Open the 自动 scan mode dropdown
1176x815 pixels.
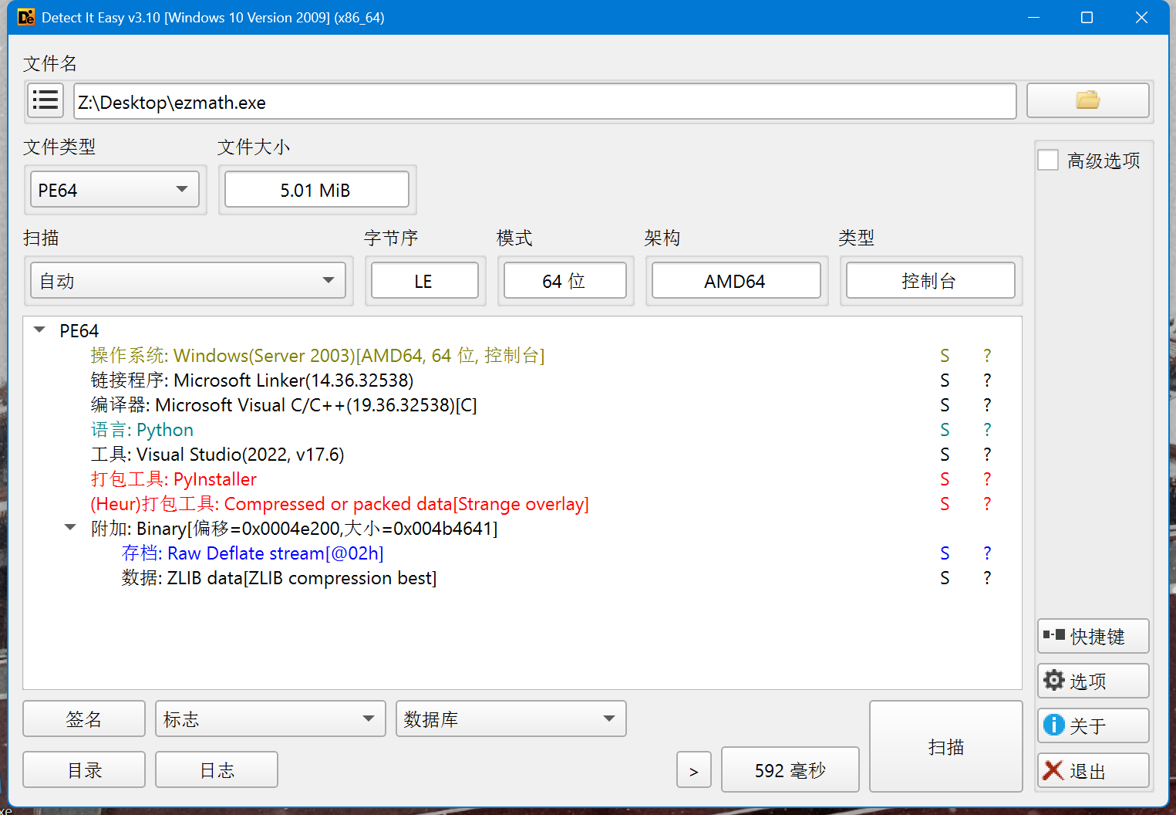[x=188, y=281]
